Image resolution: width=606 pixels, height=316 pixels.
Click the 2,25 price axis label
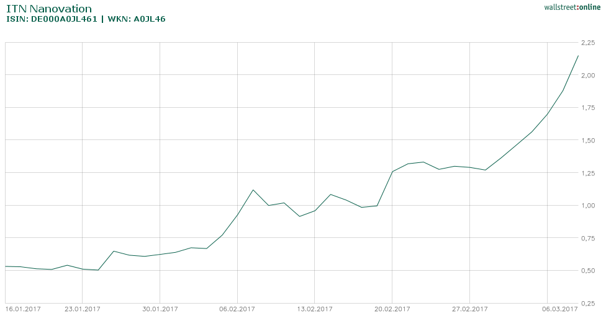tap(587, 43)
